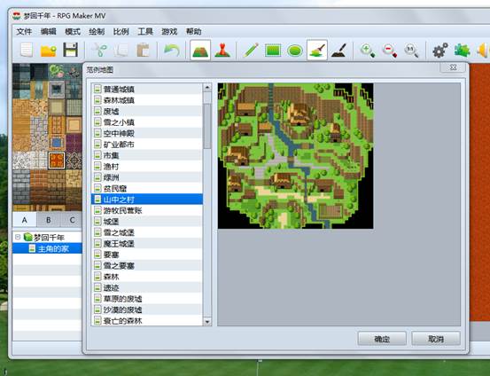Click the Zoom In magnifier icon

[368, 51]
